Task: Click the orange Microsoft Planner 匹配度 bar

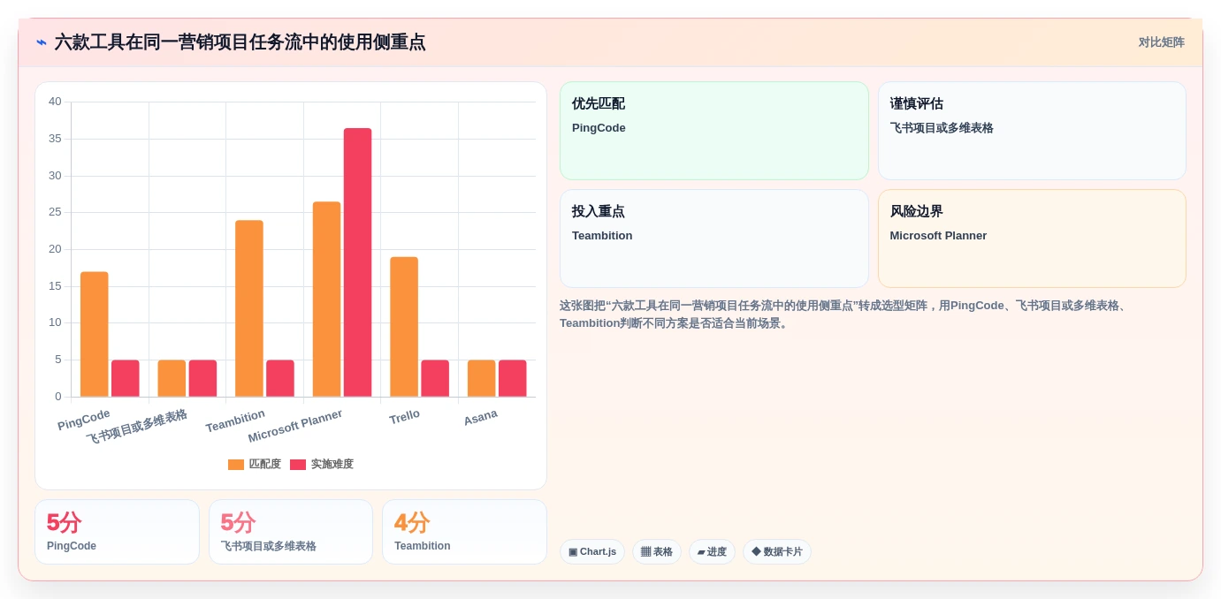Action: pyautogui.click(x=326, y=299)
